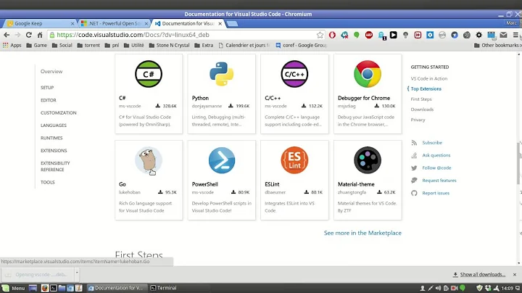Click the taskbar clock showing 14:09

(x=507, y=289)
